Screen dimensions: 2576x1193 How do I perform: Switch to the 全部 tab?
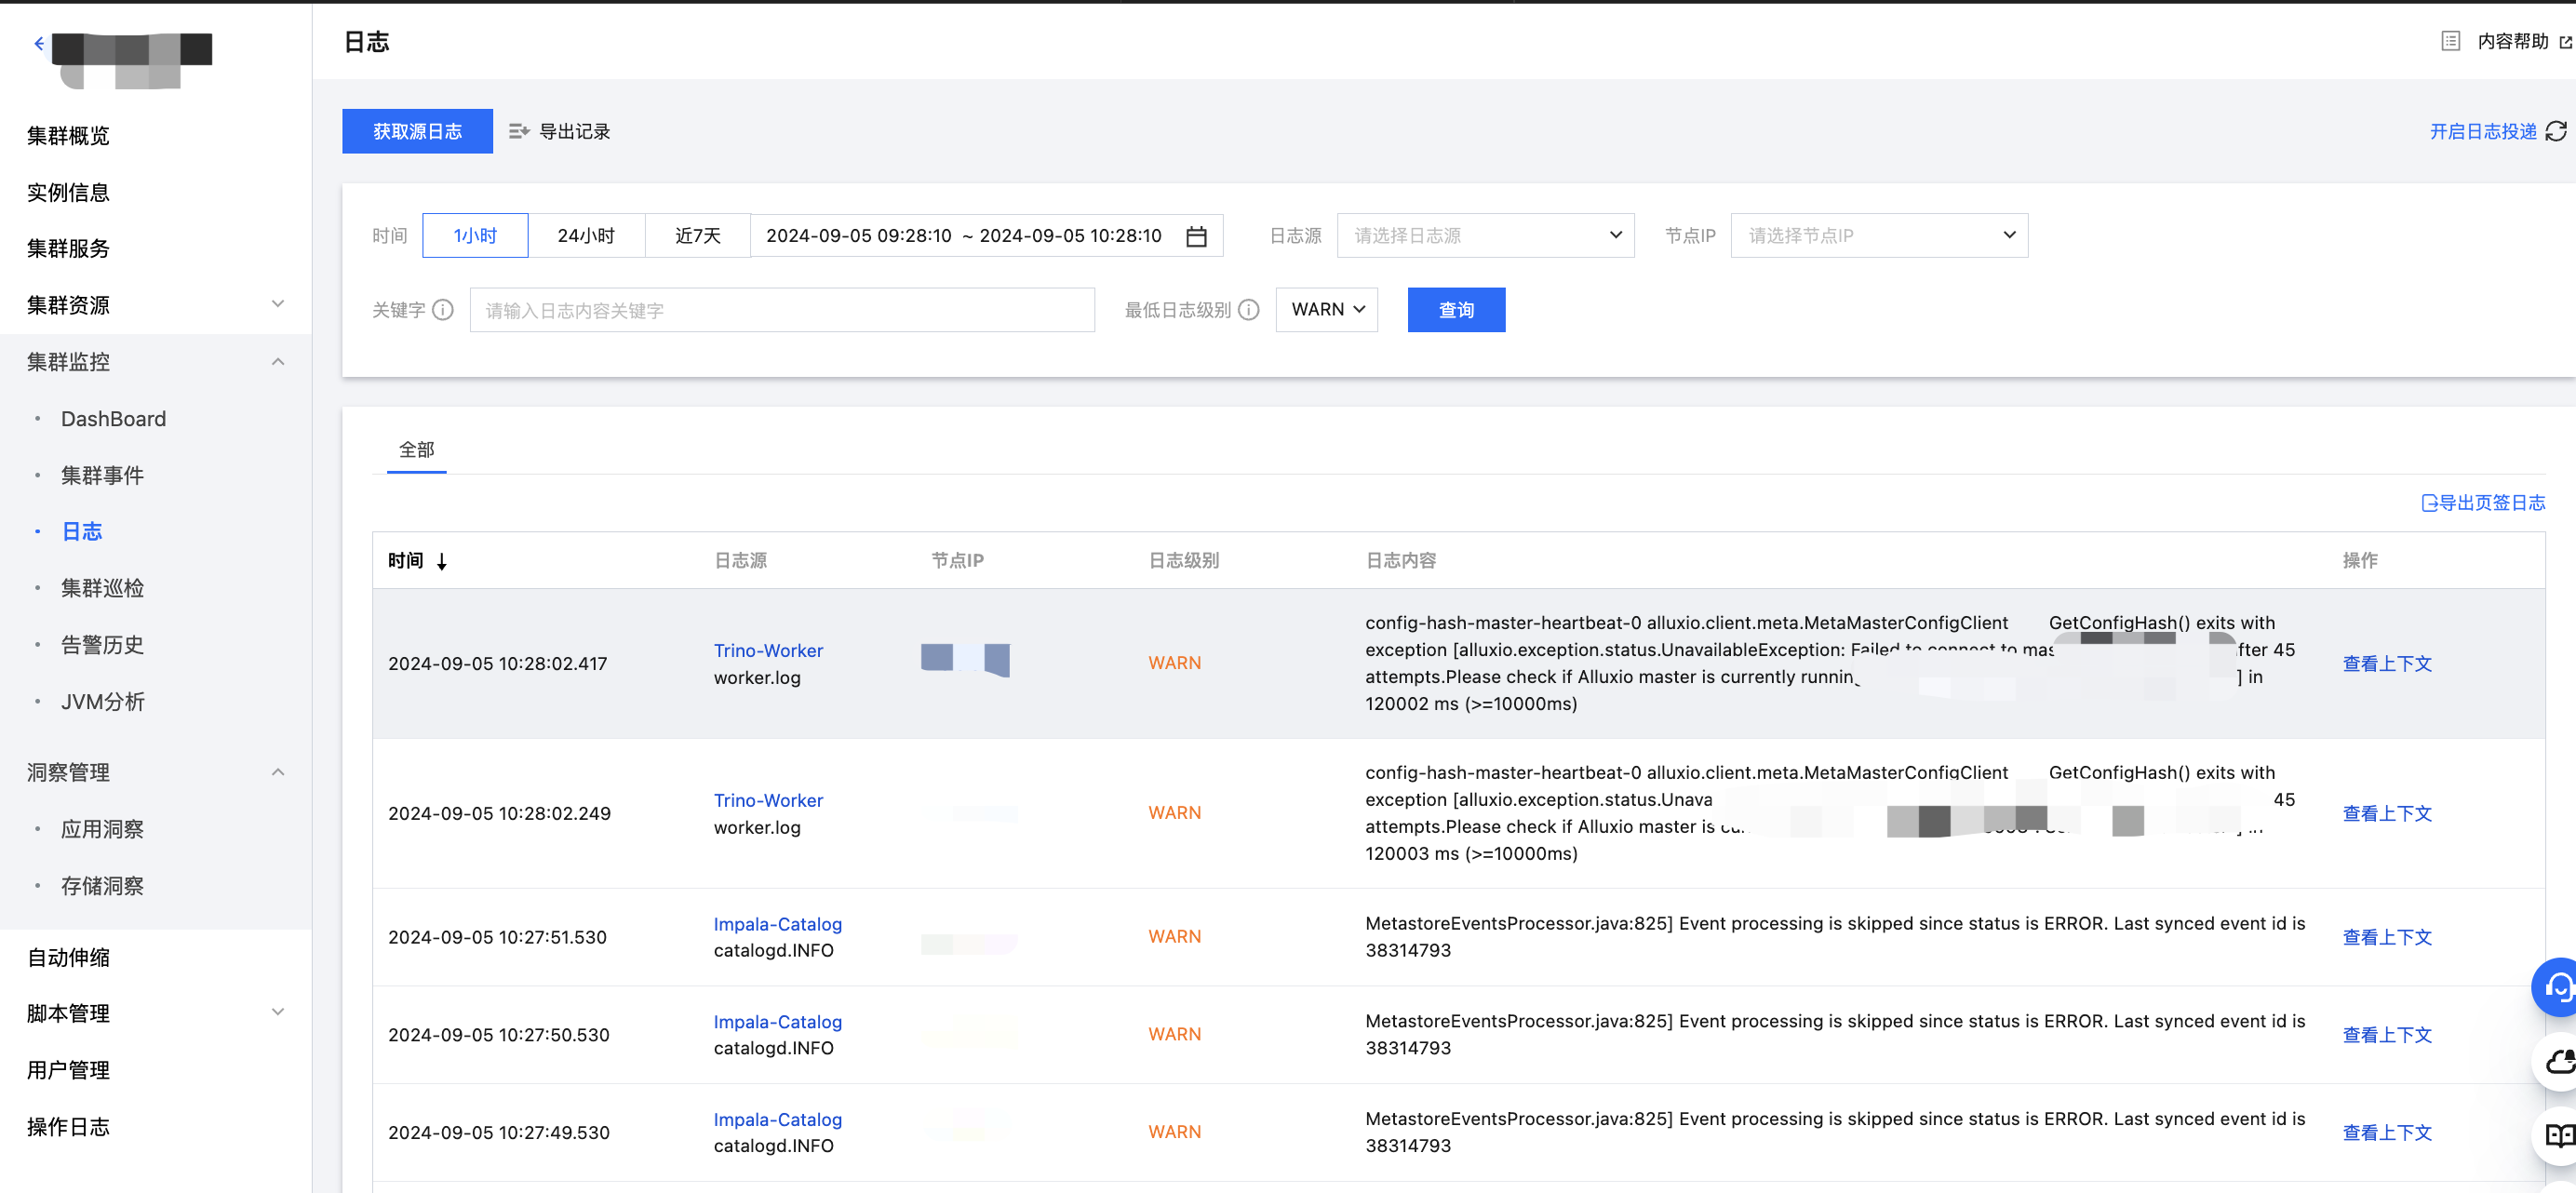pos(416,450)
